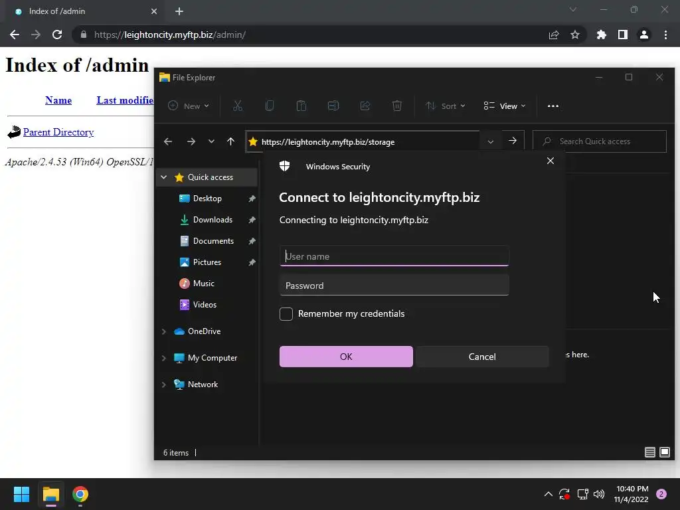Click the Go to address arrow button
Image resolution: width=680 pixels, height=510 pixels.
tap(513, 141)
